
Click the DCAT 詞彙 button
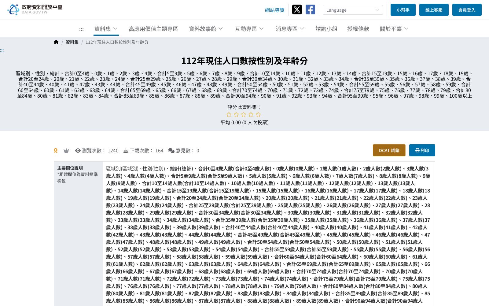coord(389,150)
